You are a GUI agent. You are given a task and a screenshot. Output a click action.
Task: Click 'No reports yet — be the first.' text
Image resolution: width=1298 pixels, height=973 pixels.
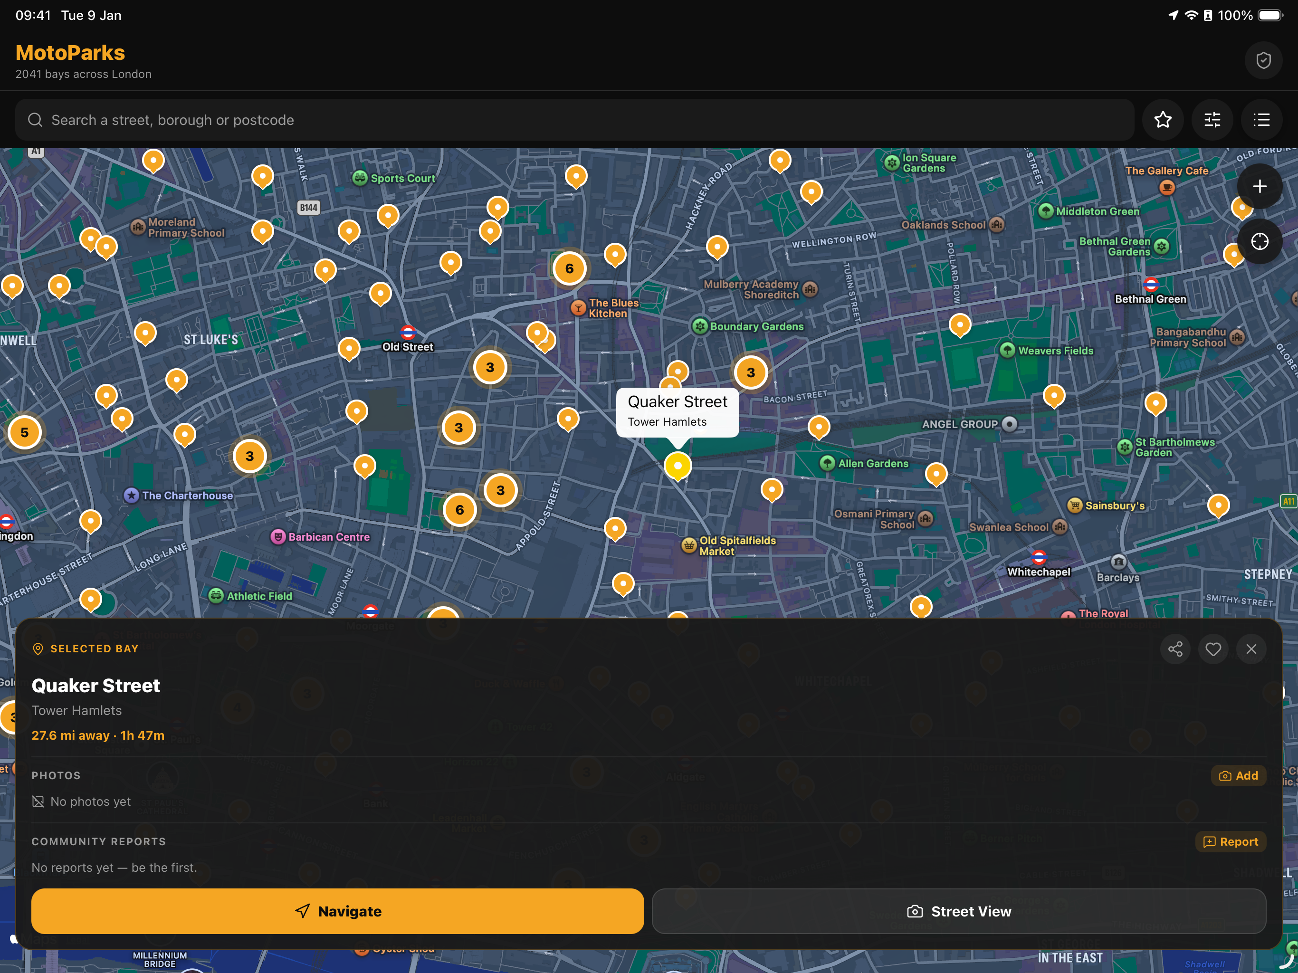click(115, 868)
